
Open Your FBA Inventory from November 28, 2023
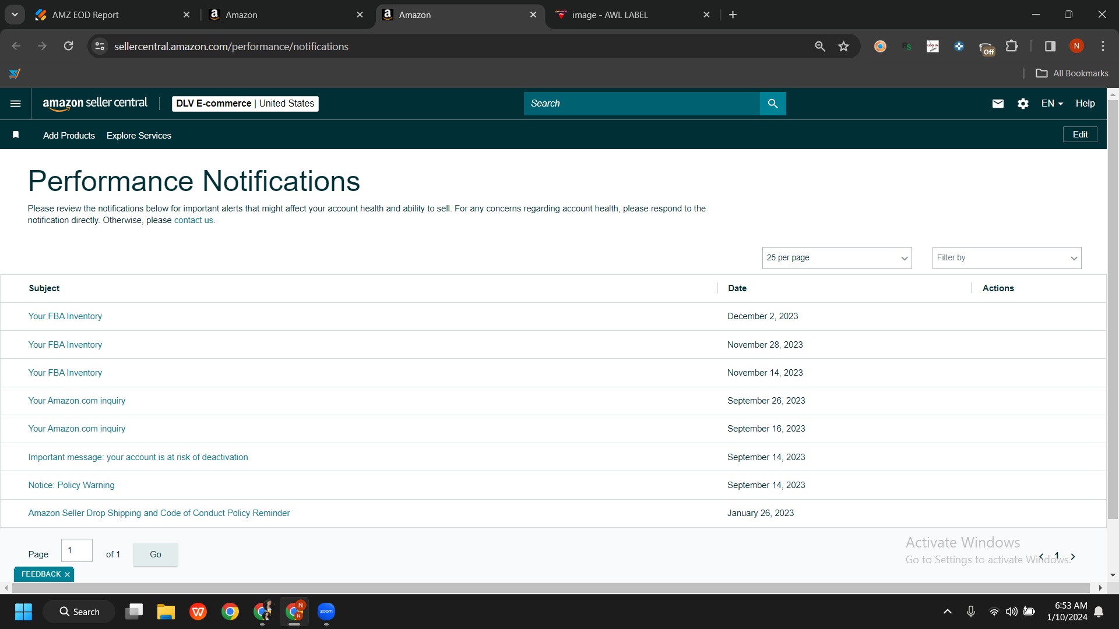click(65, 345)
